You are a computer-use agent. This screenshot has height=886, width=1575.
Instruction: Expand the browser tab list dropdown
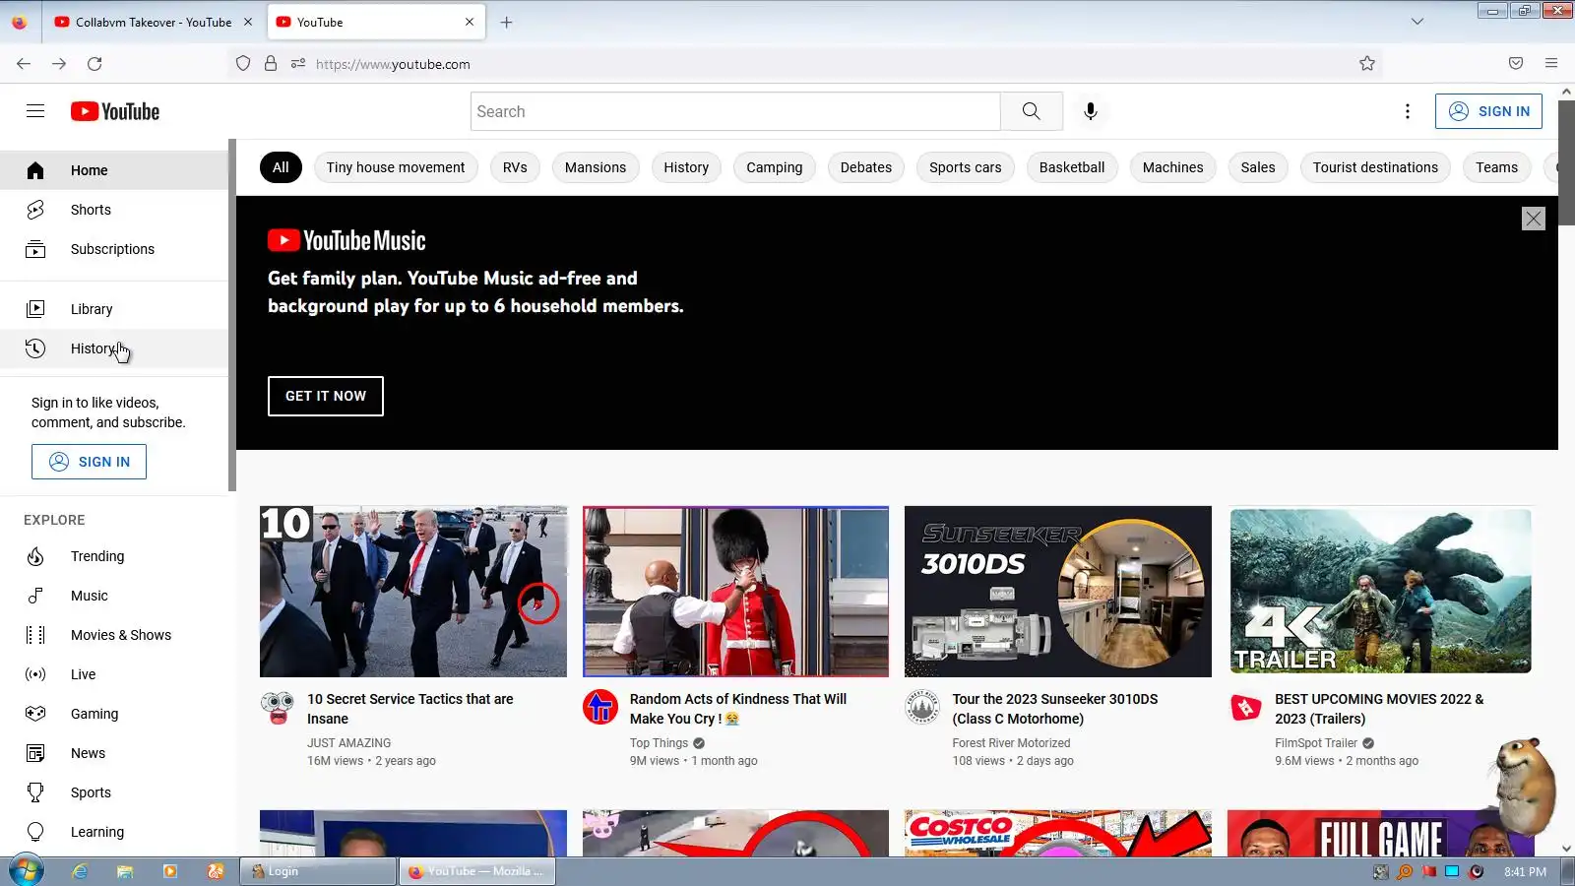pyautogui.click(x=1417, y=22)
